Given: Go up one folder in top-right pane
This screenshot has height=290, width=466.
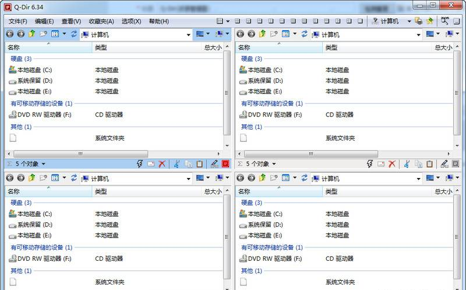Looking at the screenshot, I should coord(262,34).
